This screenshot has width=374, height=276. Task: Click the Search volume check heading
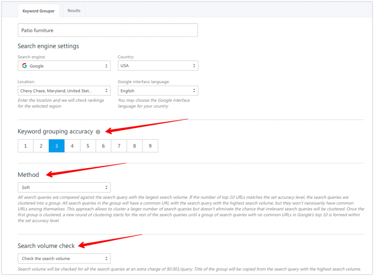coord(46,246)
